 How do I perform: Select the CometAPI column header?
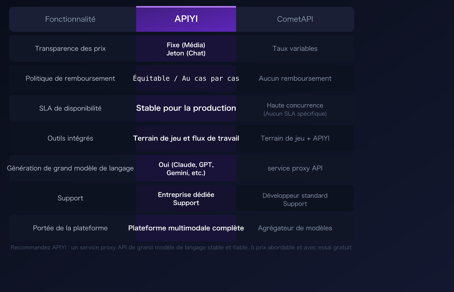pos(295,19)
